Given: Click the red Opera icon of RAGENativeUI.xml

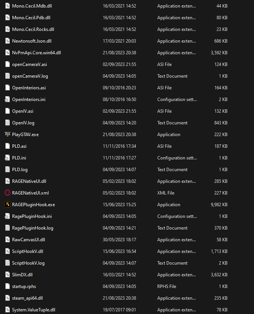Looking at the screenshot, I should [8, 193].
